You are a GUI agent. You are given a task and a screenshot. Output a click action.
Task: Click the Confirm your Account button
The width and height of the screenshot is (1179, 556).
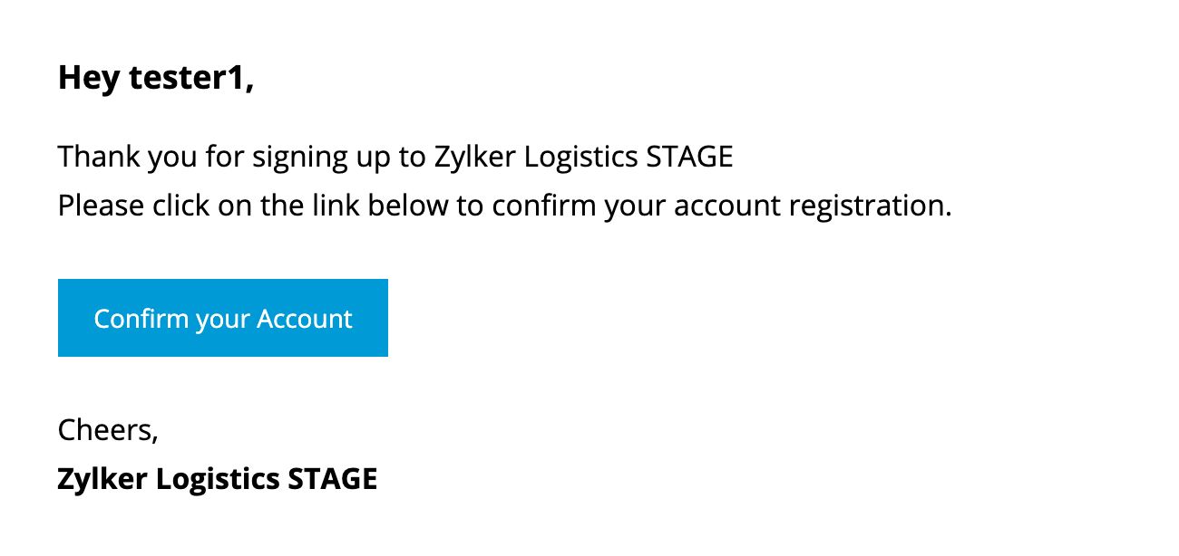(x=223, y=318)
